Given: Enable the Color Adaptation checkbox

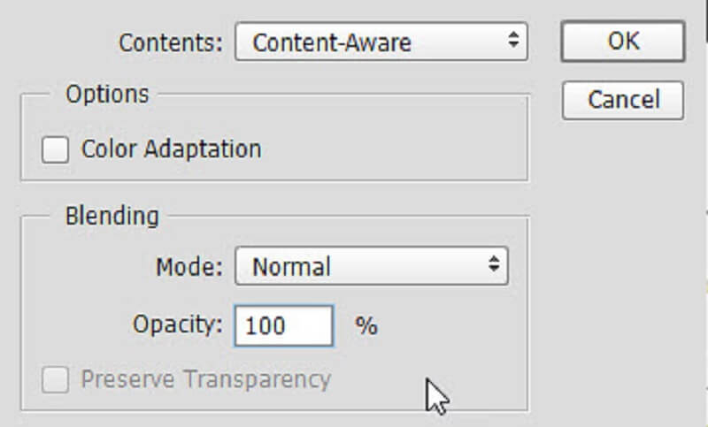Looking at the screenshot, I should click(55, 149).
